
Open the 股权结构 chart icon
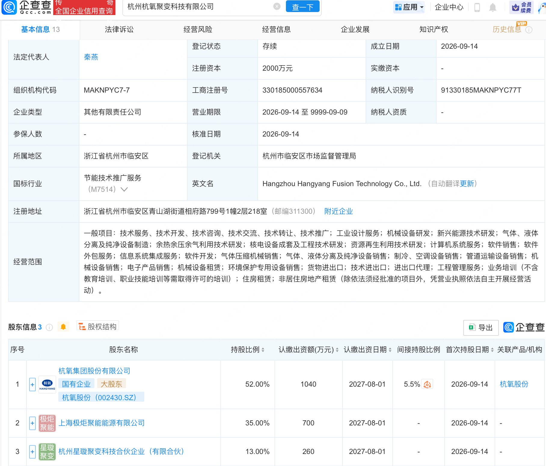pos(82,327)
